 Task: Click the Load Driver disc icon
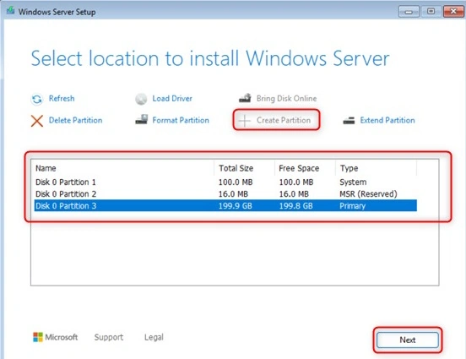click(x=141, y=99)
